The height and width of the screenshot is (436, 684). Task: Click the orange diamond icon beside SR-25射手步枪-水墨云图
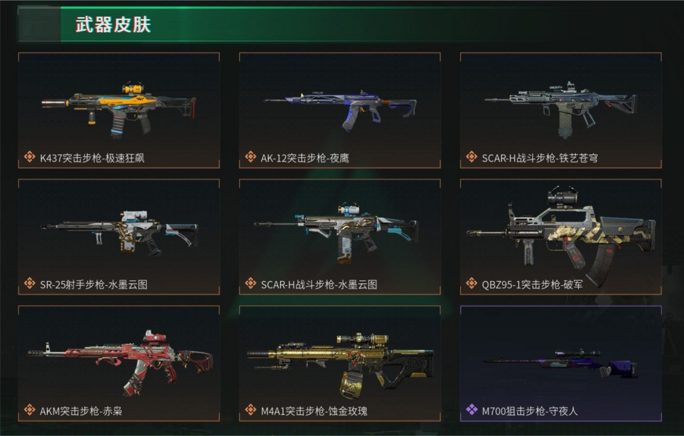click(30, 283)
